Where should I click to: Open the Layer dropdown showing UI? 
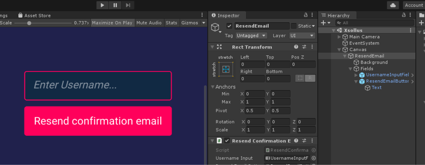click(x=302, y=36)
